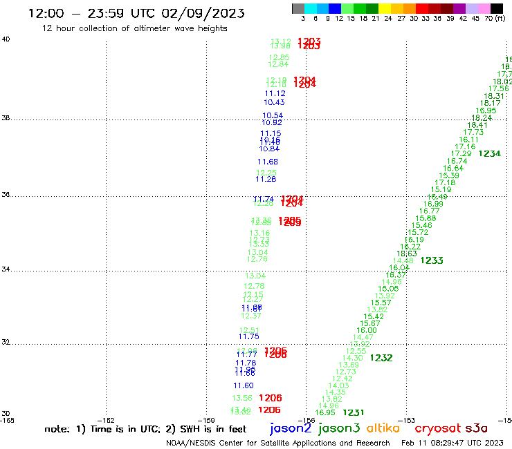The width and height of the screenshot is (512, 449).
Task: Click the wave height value '16.00'
Action: click(x=367, y=330)
